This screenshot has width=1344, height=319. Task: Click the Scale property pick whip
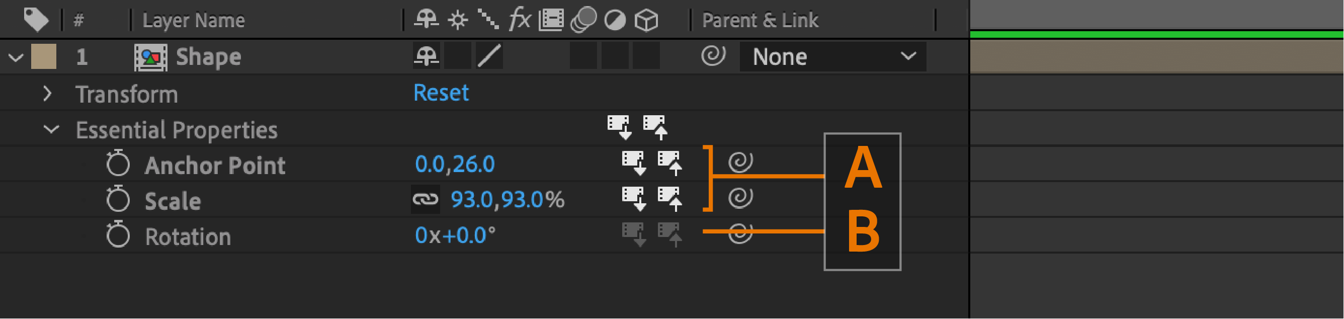coord(740,198)
